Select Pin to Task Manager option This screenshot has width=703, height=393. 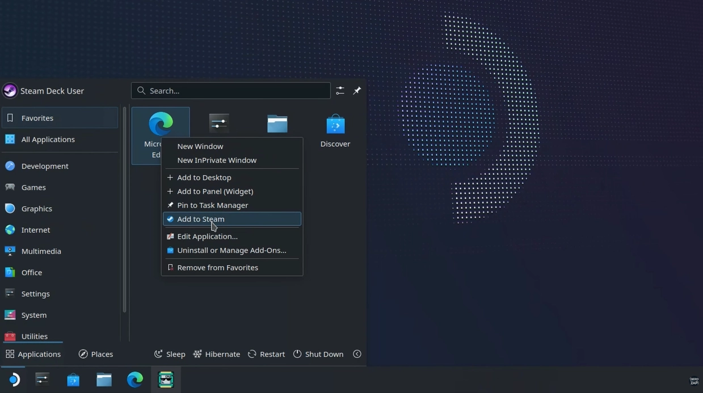212,205
